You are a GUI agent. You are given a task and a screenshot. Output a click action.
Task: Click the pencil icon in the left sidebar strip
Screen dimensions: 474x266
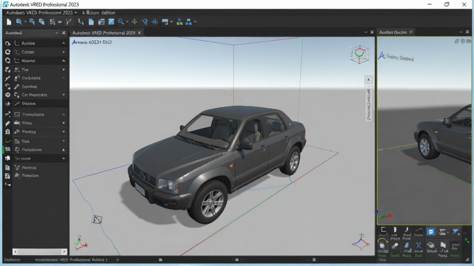pos(7,123)
